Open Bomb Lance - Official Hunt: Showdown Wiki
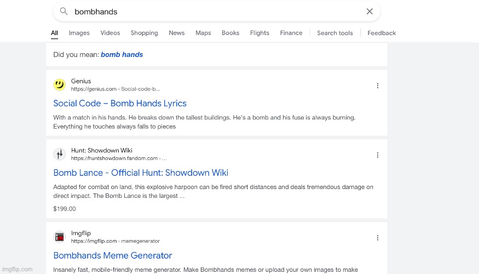 tap(141, 173)
